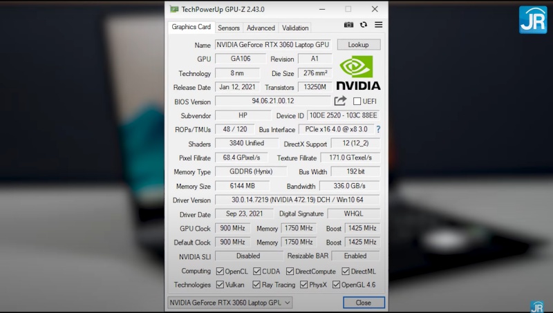Click the Pixel Fillrate value 68.4 GPixel/s
Viewport: 553px width, 313px height.
[x=241, y=158]
